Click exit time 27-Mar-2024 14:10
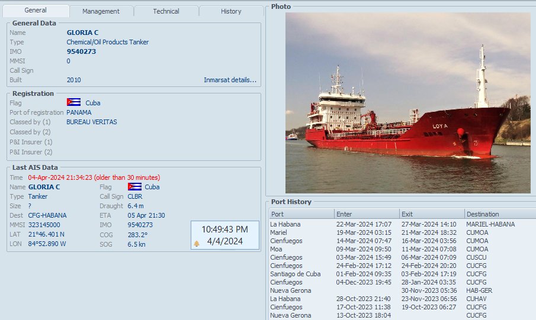 click(x=429, y=224)
